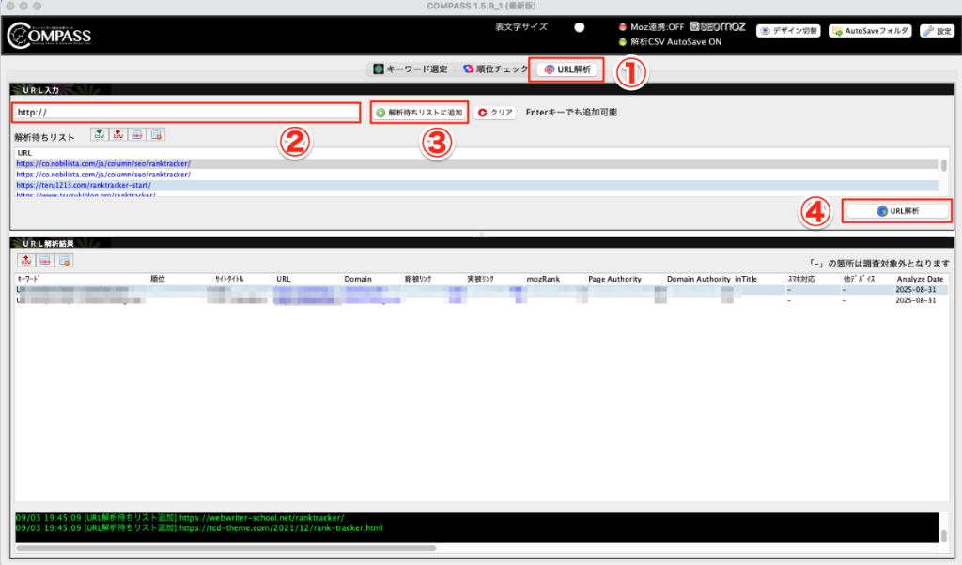962x565 pixels.
Task: Click the クリア button
Action: (495, 113)
